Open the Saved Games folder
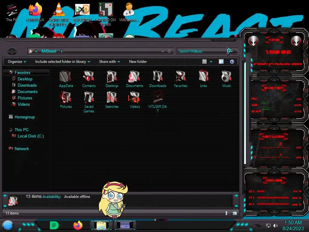 pos(89,102)
